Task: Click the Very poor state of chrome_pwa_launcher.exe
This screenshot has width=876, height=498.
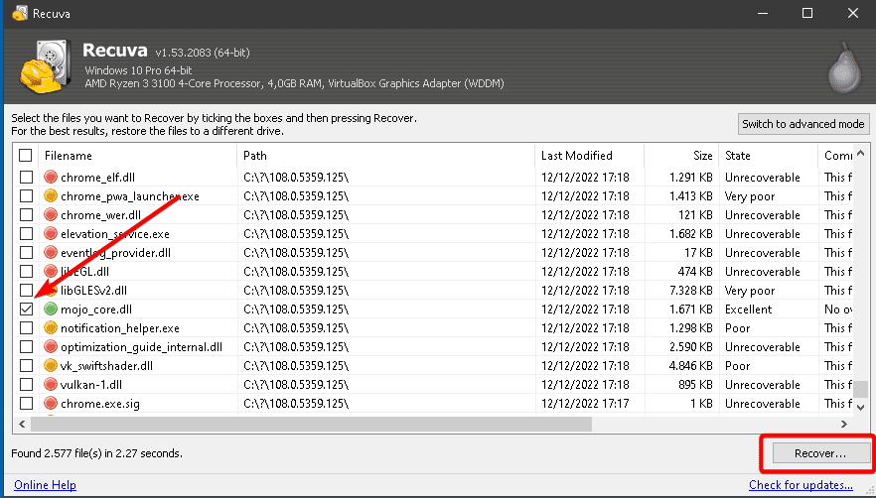Action: pos(750,196)
